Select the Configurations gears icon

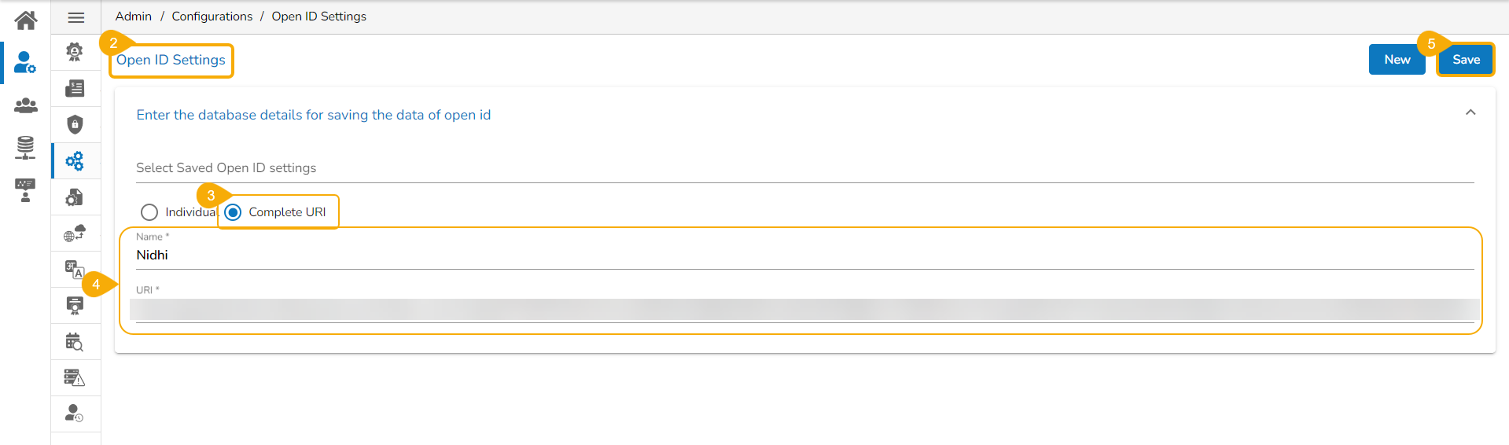(x=75, y=161)
